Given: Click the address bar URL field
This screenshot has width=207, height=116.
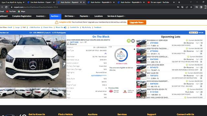Looking at the screenshot, I should pyautogui.click(x=93, y=7).
